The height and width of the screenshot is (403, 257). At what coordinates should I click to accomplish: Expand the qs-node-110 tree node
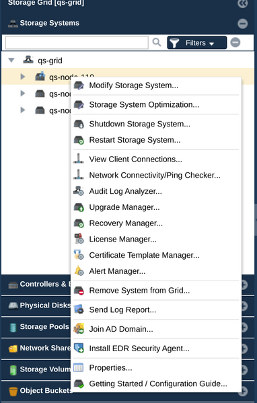pos(23,77)
